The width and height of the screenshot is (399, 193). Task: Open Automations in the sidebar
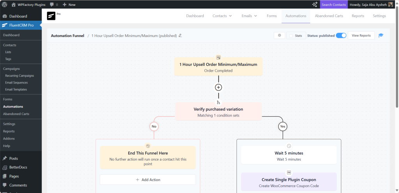tap(13, 107)
